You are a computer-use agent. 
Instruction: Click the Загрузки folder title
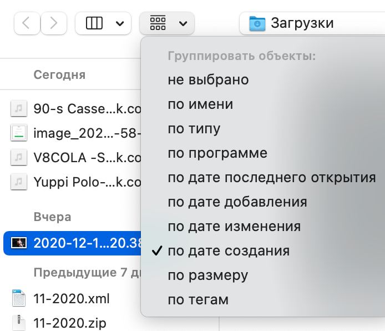point(302,23)
